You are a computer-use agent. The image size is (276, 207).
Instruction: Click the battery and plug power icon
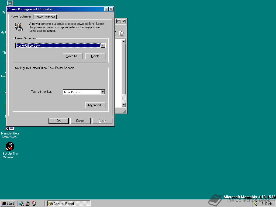19,27
